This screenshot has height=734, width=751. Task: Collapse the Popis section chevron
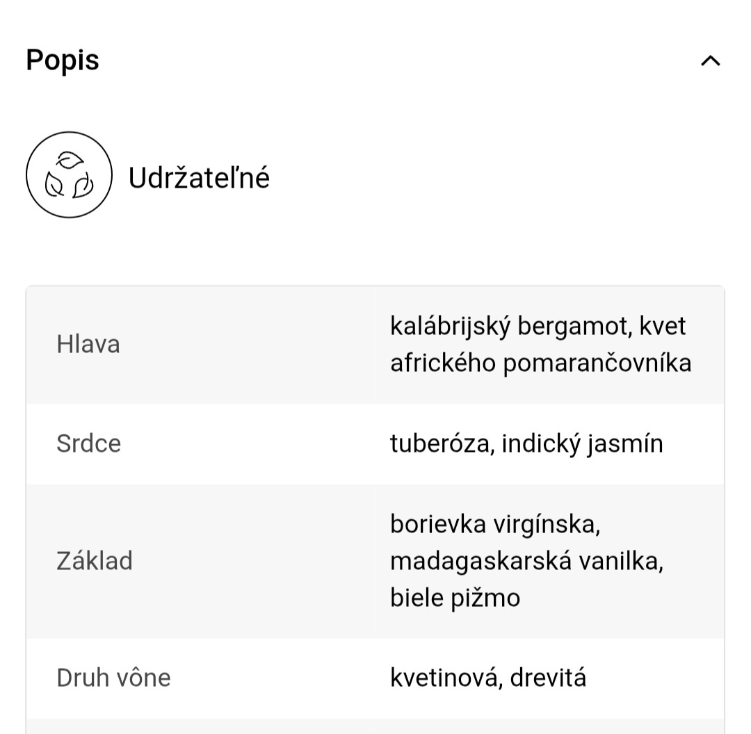click(x=710, y=61)
